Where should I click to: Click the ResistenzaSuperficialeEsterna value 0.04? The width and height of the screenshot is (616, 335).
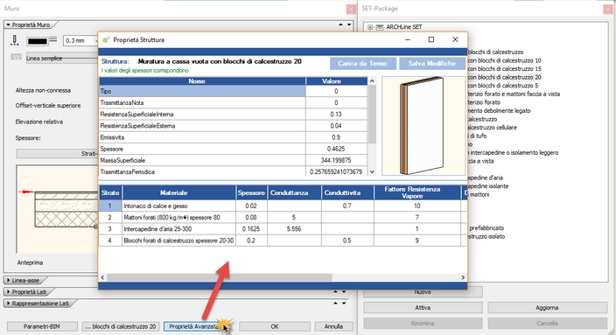pos(336,126)
